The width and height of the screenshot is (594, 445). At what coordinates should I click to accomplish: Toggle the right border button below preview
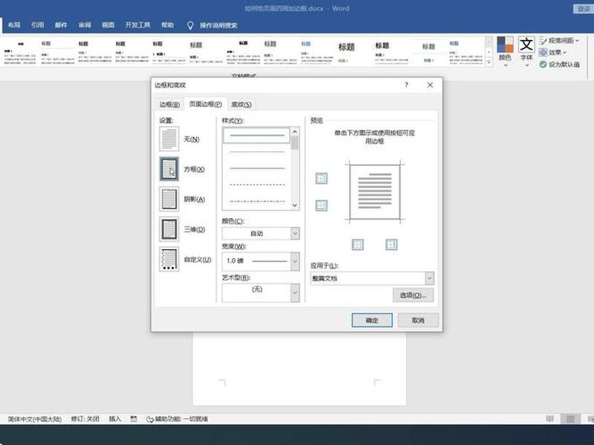(391, 245)
